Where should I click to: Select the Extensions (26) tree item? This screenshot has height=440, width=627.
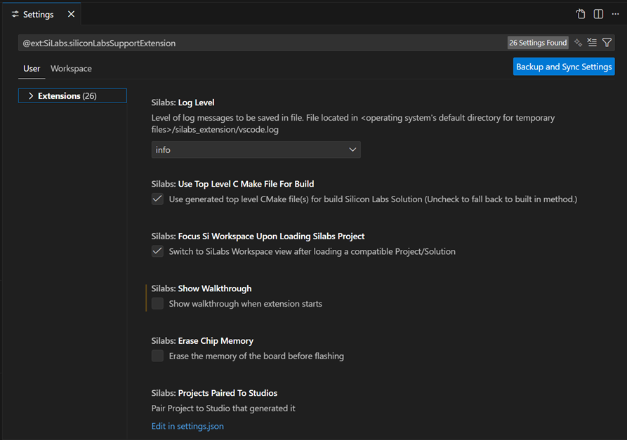point(72,96)
